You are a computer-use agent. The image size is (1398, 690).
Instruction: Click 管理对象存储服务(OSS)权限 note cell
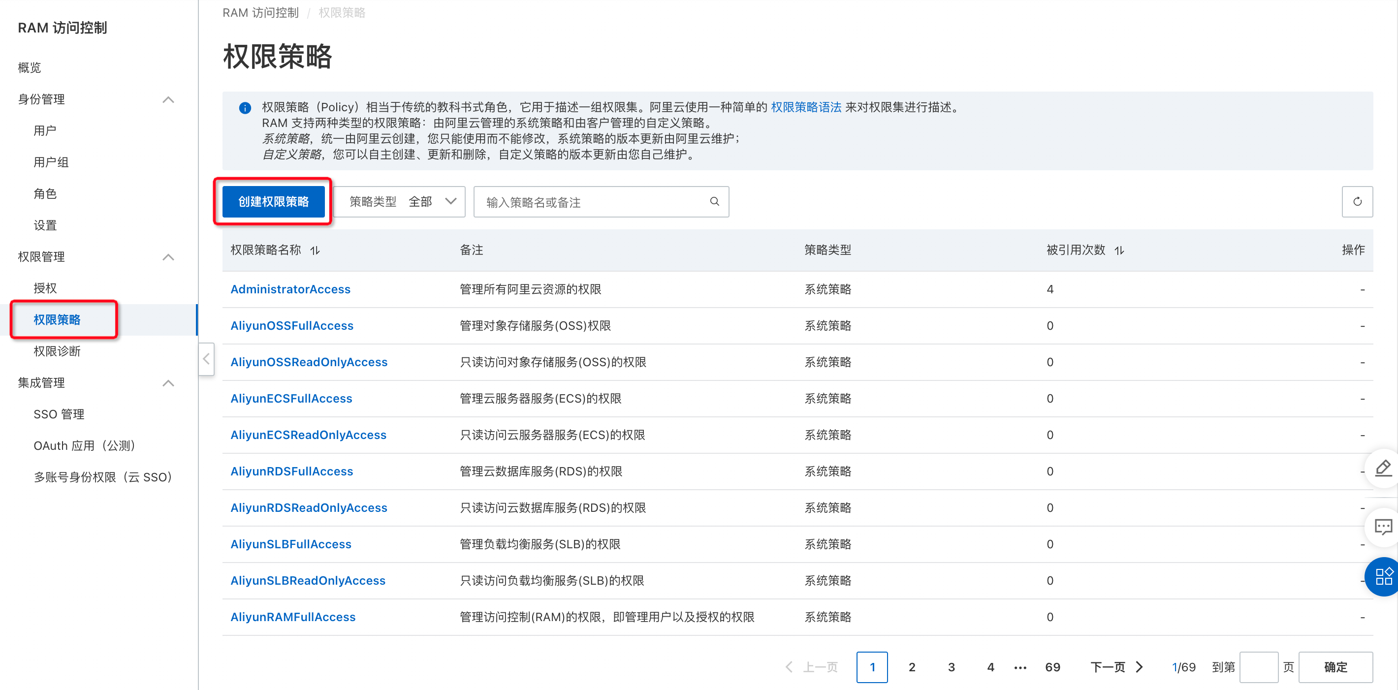coord(535,325)
